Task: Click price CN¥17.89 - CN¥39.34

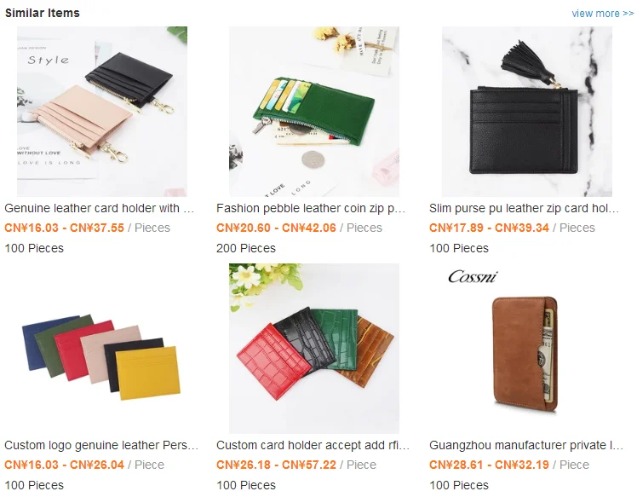Action: point(489,228)
